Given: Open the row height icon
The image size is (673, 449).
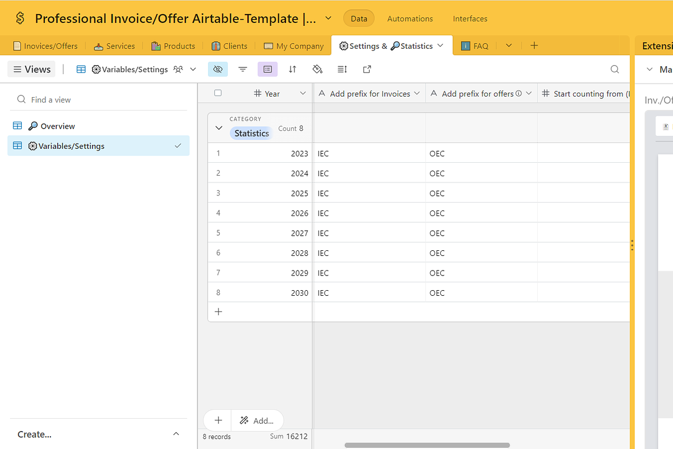Looking at the screenshot, I should 342,69.
